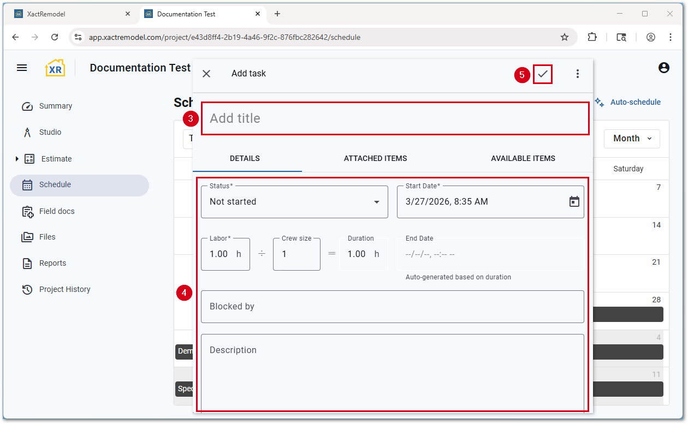Viewport: 688px width, 424px height.
Task: Open the hamburger navigation menu
Action: pyautogui.click(x=22, y=68)
